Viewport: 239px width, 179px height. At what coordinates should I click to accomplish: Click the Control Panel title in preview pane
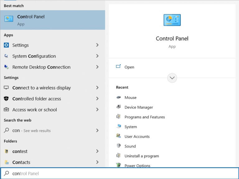pyautogui.click(x=172, y=39)
